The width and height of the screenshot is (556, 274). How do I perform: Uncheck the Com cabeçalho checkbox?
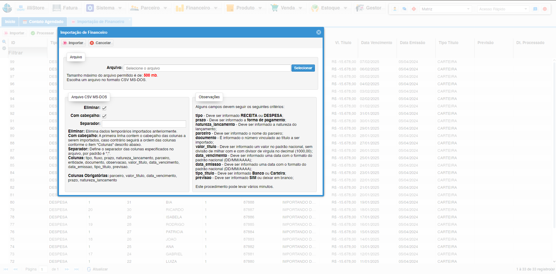104,116
